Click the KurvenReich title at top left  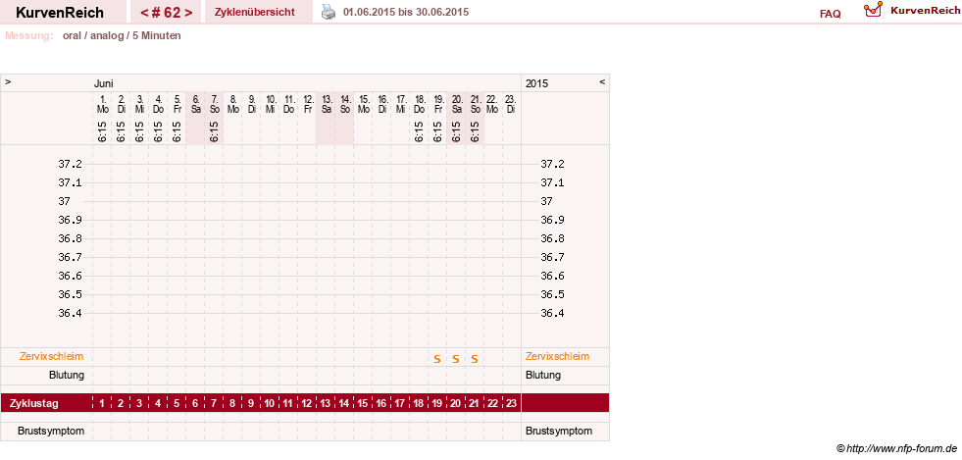(x=60, y=13)
